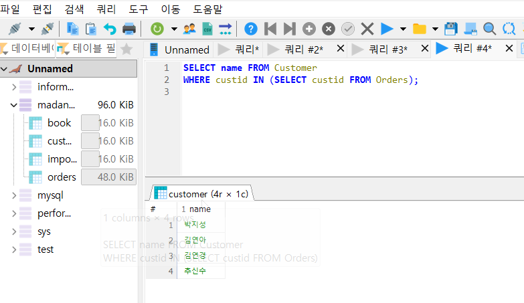Image resolution: width=524 pixels, height=303 pixels.
Task: Click the CSV export icon
Action: (x=207, y=29)
